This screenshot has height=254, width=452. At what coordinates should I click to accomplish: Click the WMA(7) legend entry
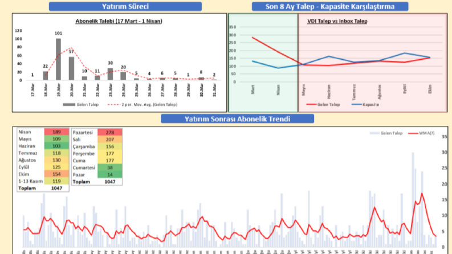[x=421, y=133]
